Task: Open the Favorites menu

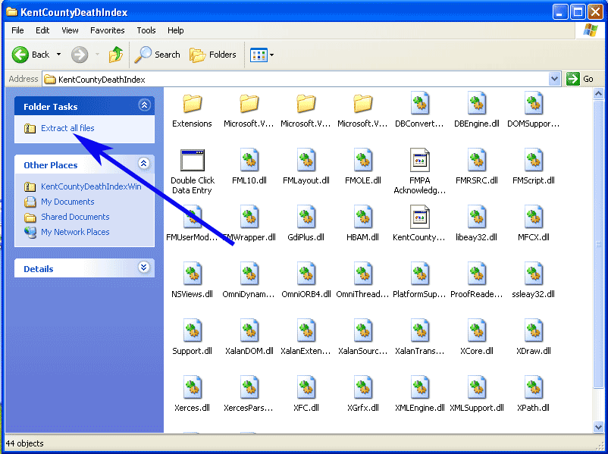Action: coord(108,30)
